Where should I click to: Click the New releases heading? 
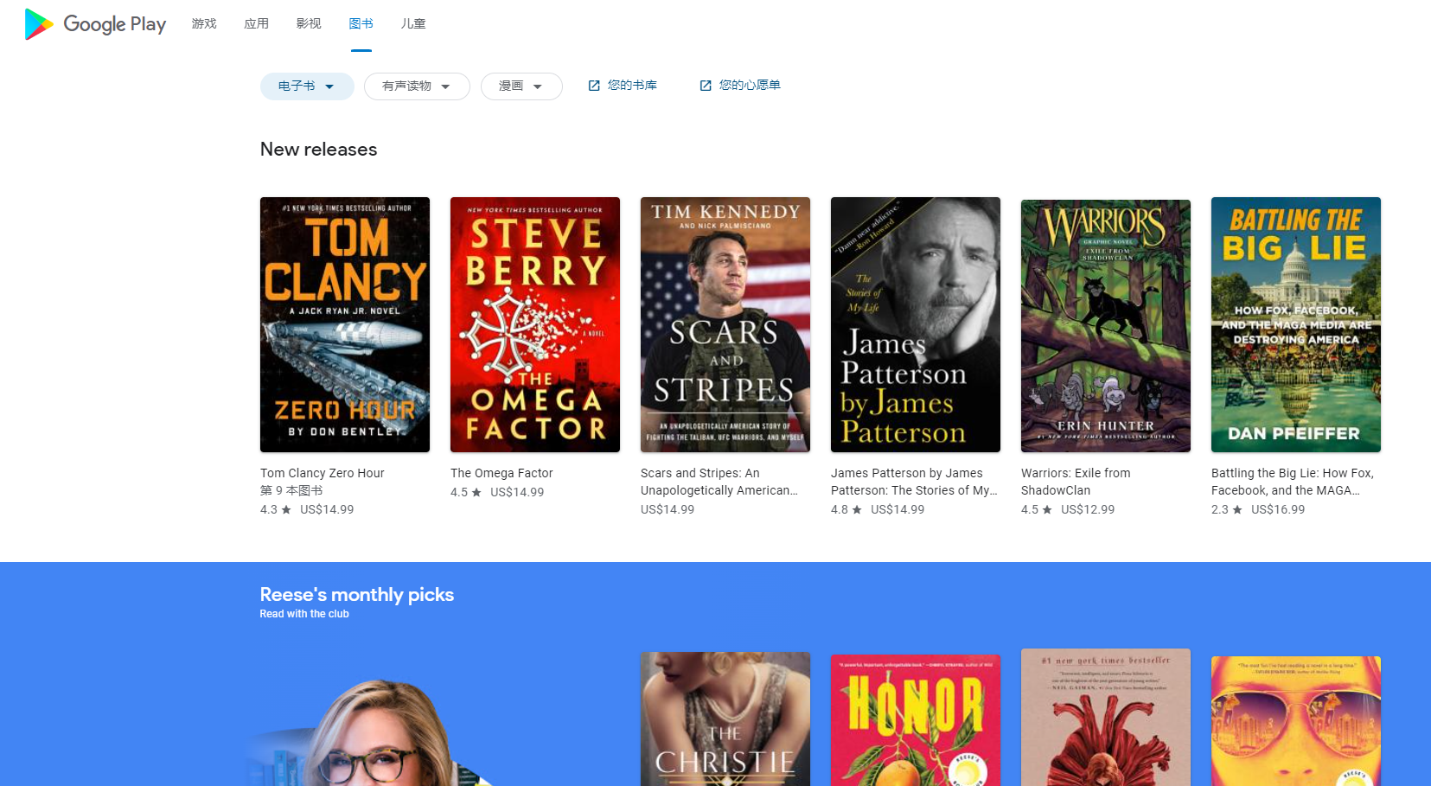(319, 150)
